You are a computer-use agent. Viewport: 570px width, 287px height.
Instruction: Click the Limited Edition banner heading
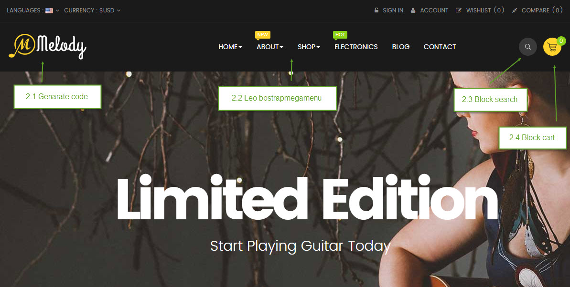pos(307,198)
